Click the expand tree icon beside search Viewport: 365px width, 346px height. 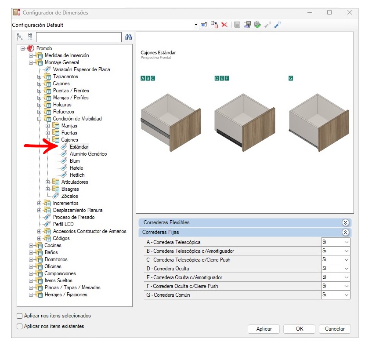click(x=20, y=37)
